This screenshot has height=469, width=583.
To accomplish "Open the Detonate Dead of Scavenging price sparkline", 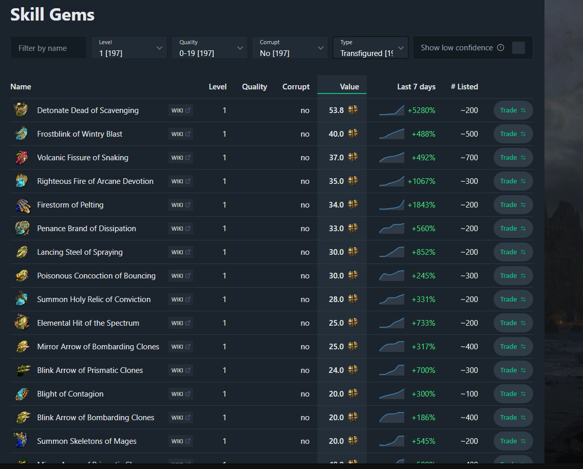I will (391, 110).
